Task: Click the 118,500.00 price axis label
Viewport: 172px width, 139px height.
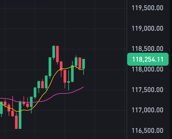Action: (x=147, y=49)
